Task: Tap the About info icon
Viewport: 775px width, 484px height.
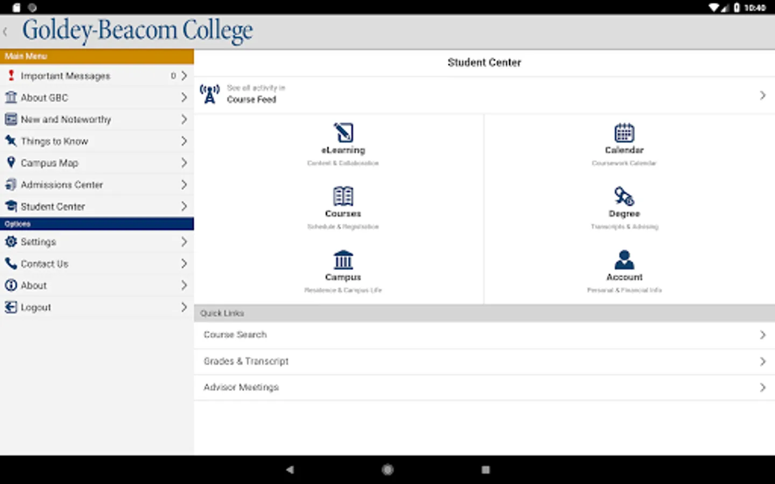Action: pos(11,285)
